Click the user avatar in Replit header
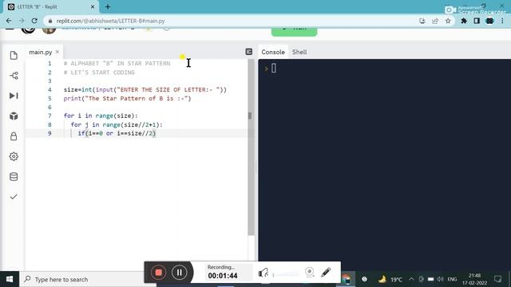This screenshot has height=287, width=511. (x=50, y=30)
